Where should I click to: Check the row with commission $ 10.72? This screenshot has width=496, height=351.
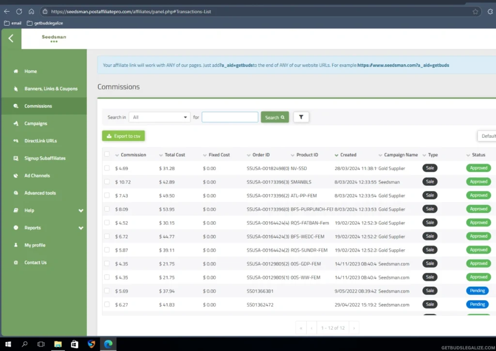coord(107,182)
